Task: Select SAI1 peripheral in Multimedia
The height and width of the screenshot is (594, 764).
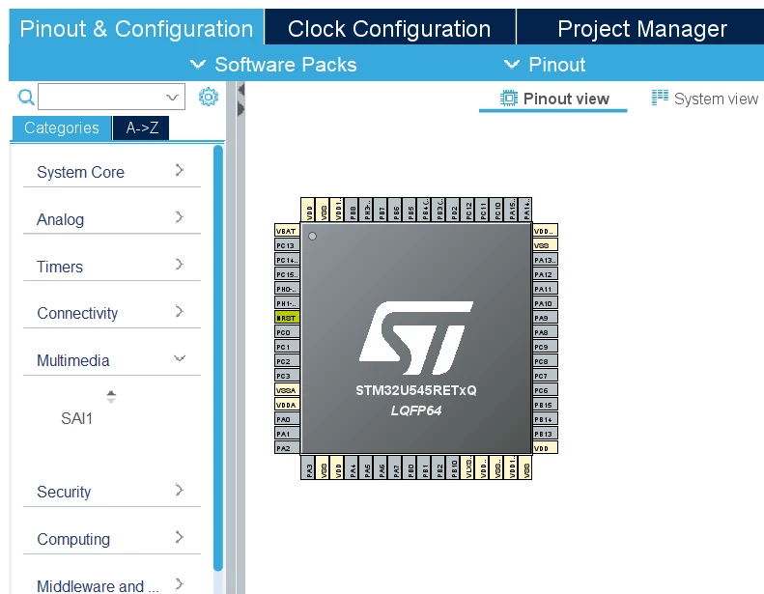Action: tap(76, 418)
